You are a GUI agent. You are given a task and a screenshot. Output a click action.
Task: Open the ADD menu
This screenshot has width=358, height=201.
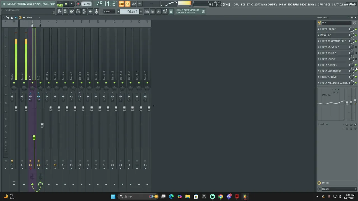tap(13, 4)
